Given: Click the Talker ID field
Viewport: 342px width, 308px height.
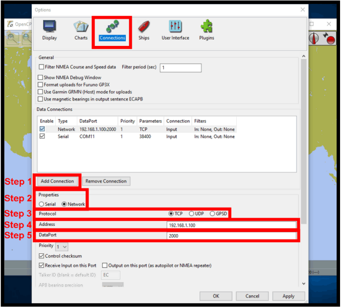Looking at the screenshot, I should tap(111, 275).
